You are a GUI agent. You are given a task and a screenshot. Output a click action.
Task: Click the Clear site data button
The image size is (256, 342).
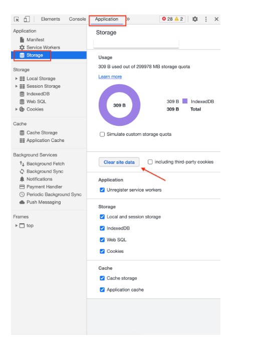pyautogui.click(x=119, y=162)
